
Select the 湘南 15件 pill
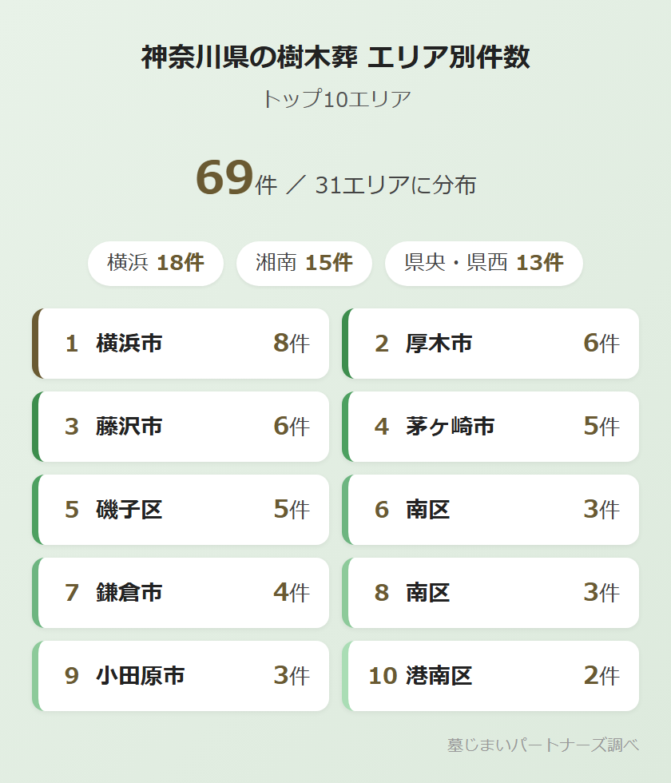[304, 263]
